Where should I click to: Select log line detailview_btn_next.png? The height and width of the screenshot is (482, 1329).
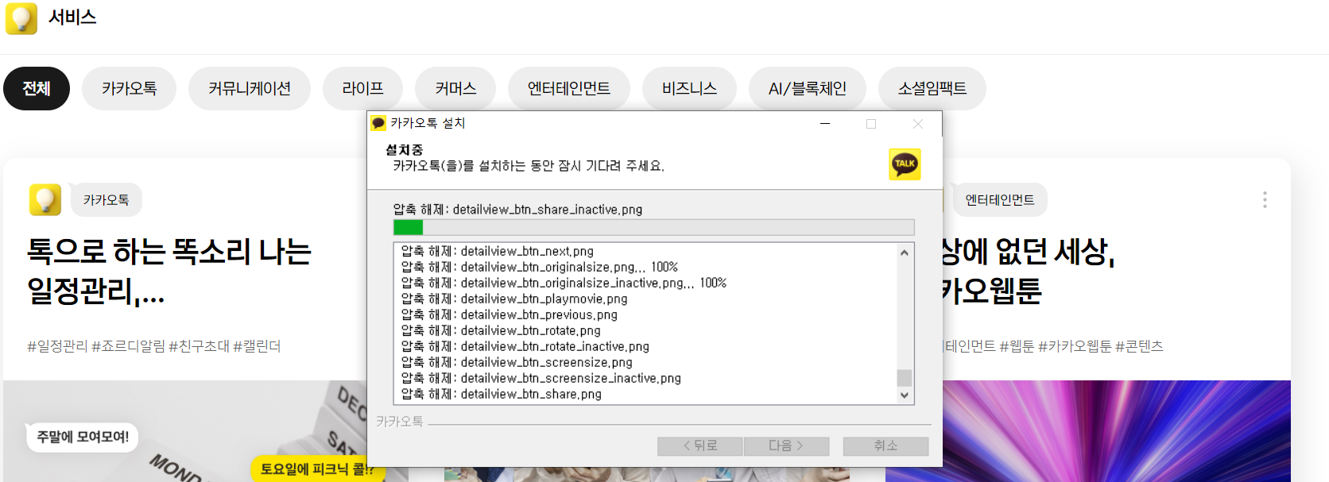tap(498, 251)
